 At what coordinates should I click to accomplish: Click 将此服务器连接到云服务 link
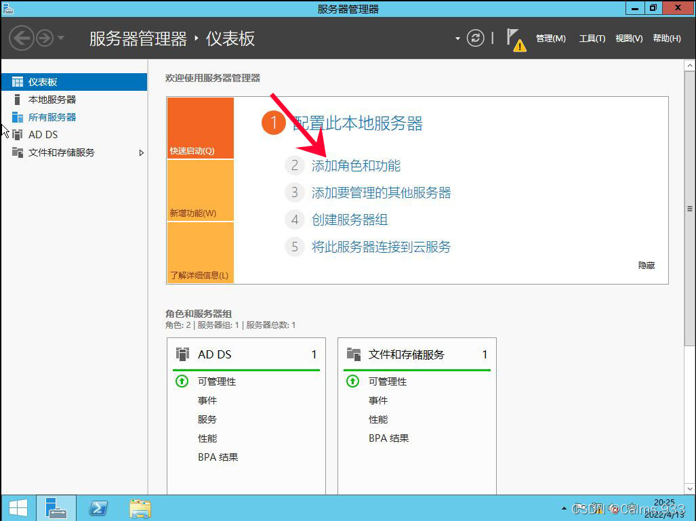coord(382,247)
